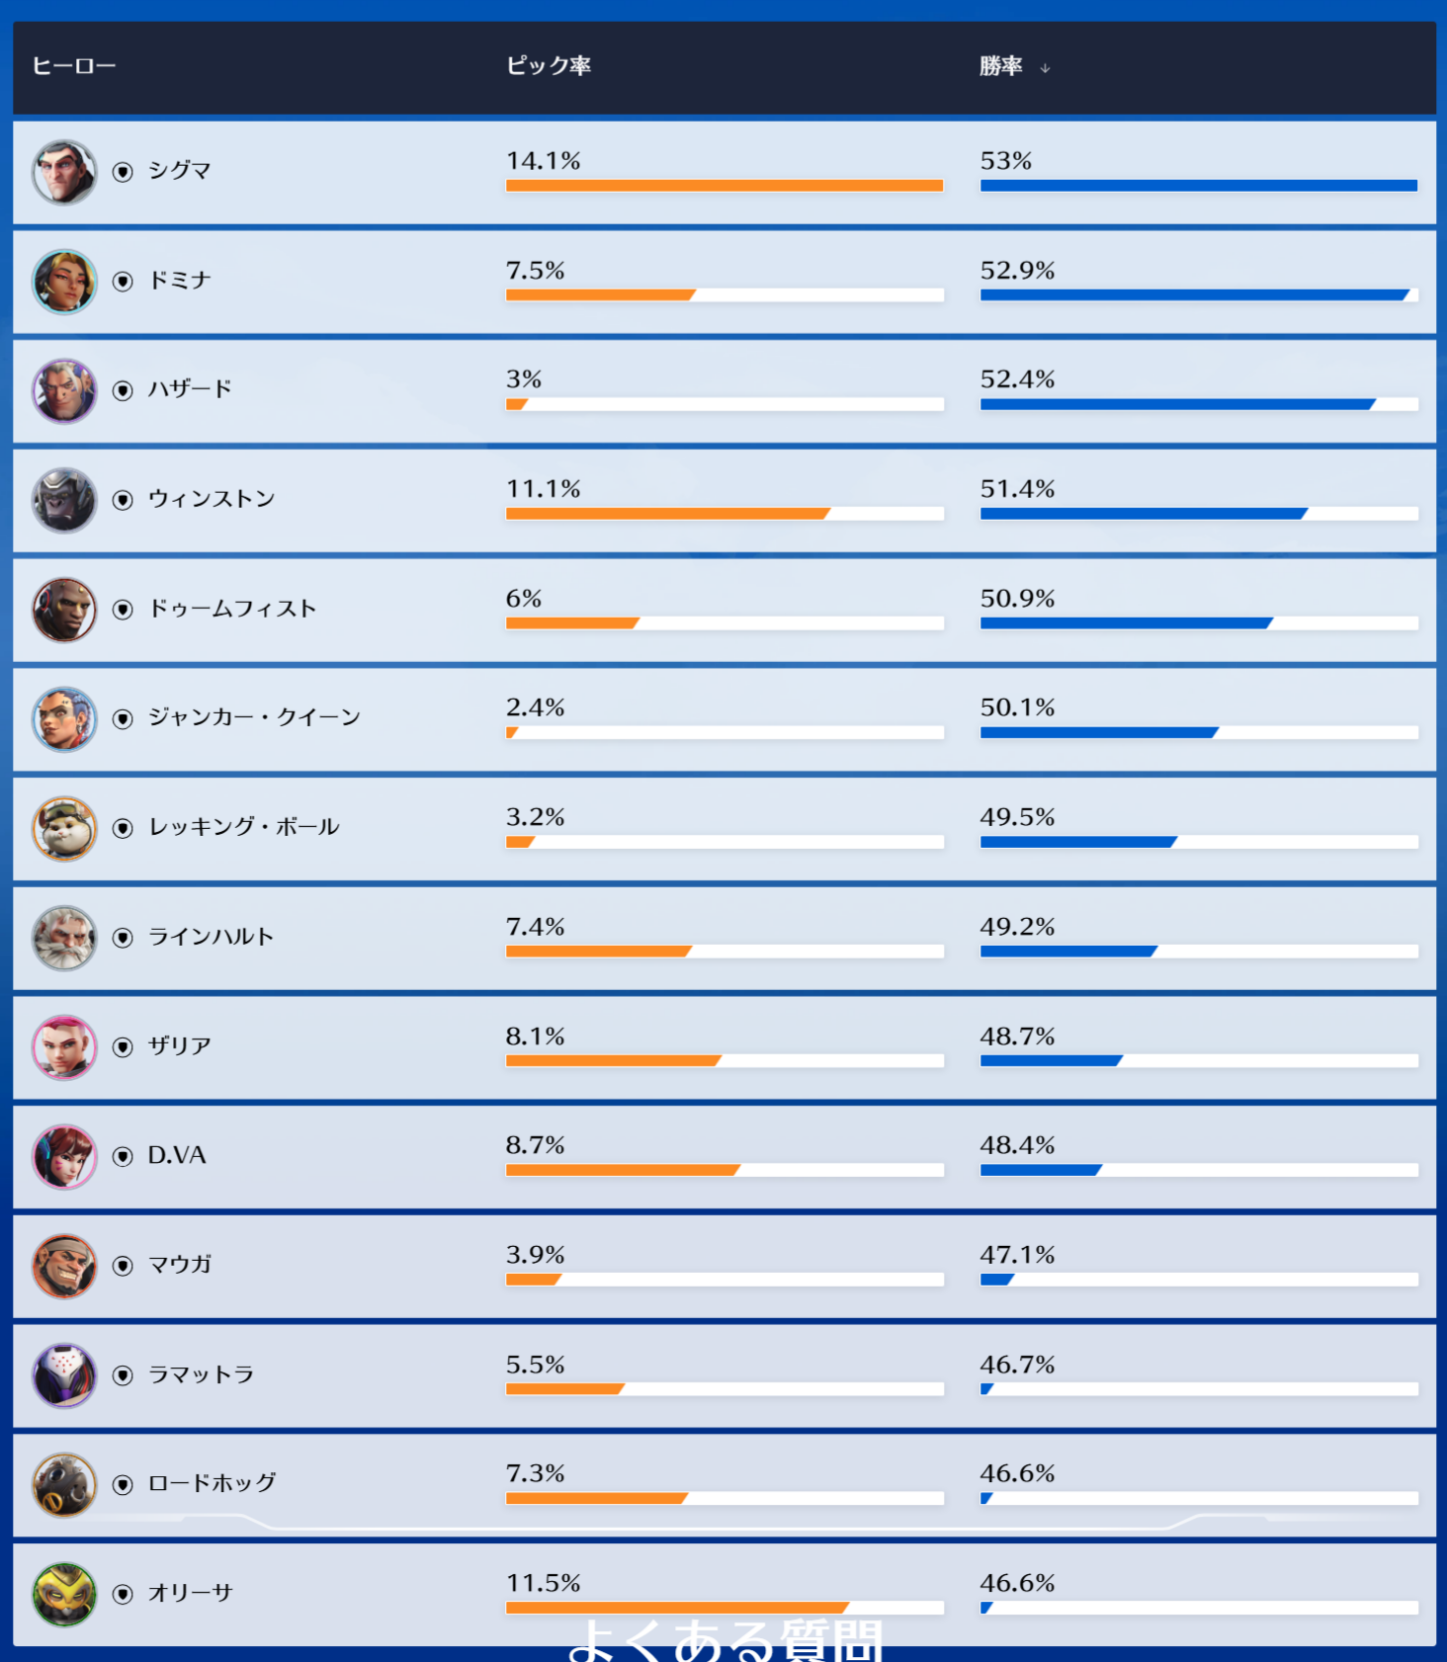This screenshot has width=1447, height=1662.
Task: Click the Doomfist portrait icon
Action: tap(64, 610)
